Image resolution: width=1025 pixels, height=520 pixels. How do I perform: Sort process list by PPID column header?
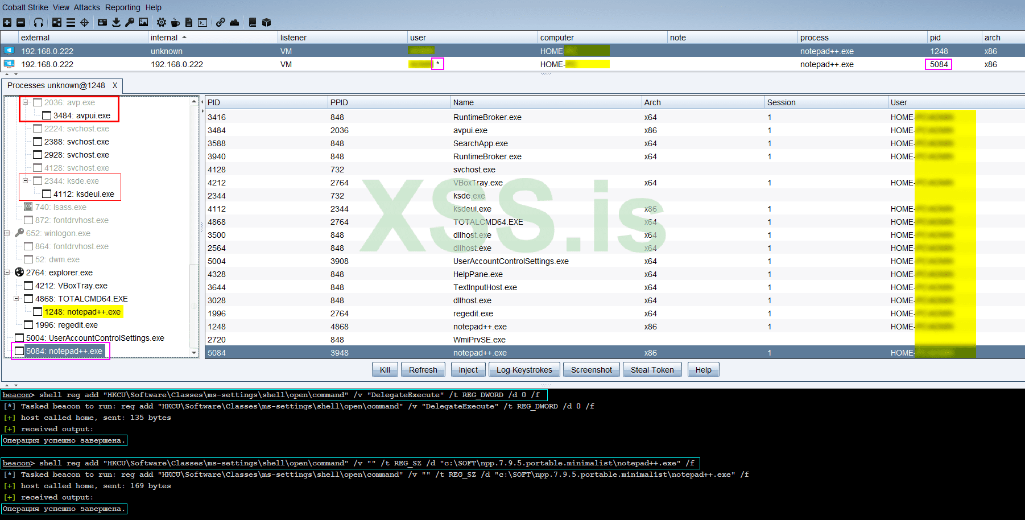click(389, 102)
